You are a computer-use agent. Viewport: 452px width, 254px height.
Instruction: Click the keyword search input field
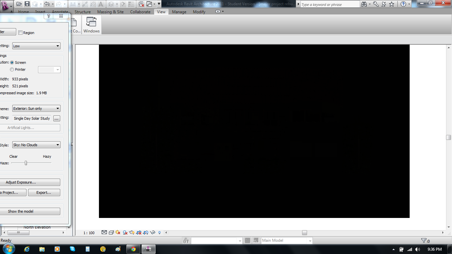click(330, 4)
